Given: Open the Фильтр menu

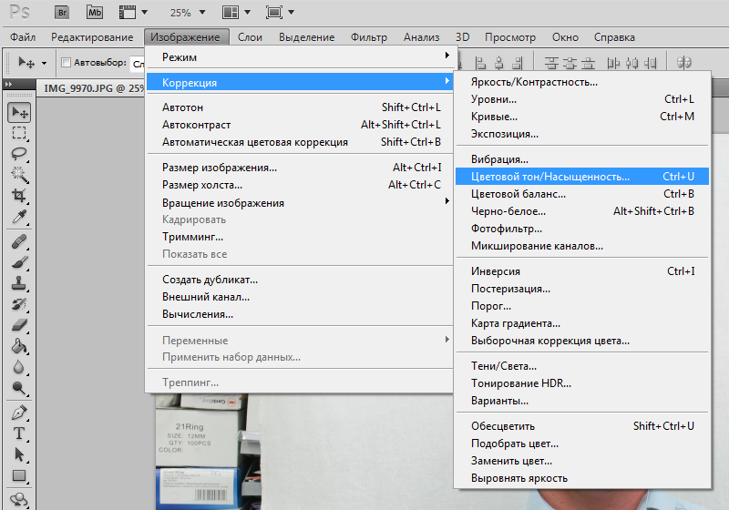Looking at the screenshot, I should point(368,37).
